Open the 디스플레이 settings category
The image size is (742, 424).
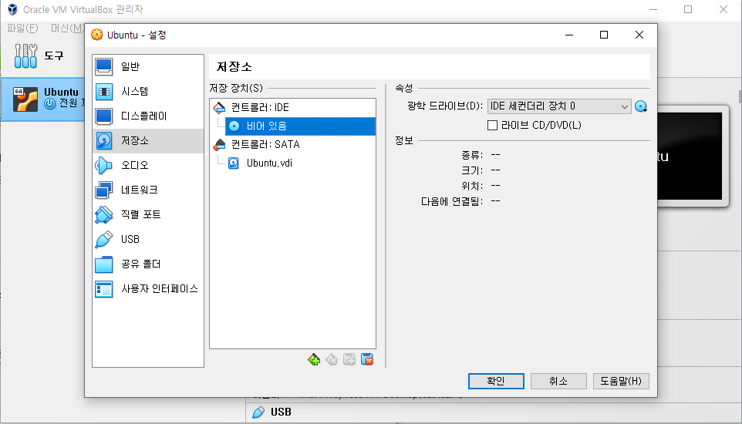[x=148, y=116]
